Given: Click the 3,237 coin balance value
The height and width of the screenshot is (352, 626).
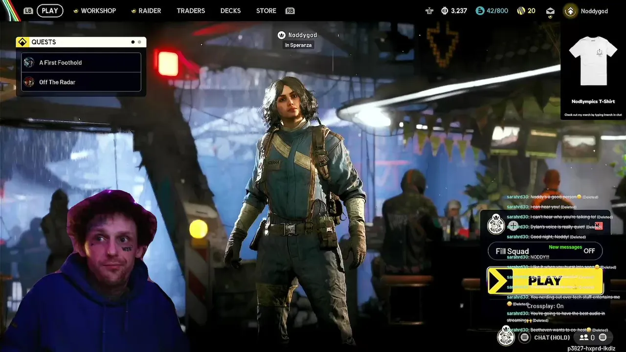Looking at the screenshot, I should [x=459, y=11].
